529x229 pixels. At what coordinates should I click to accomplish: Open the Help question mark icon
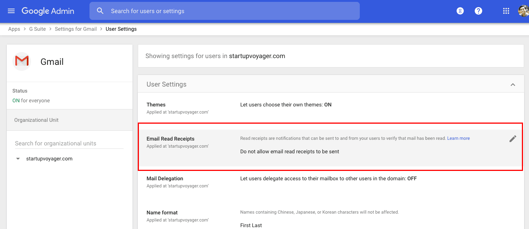click(478, 11)
